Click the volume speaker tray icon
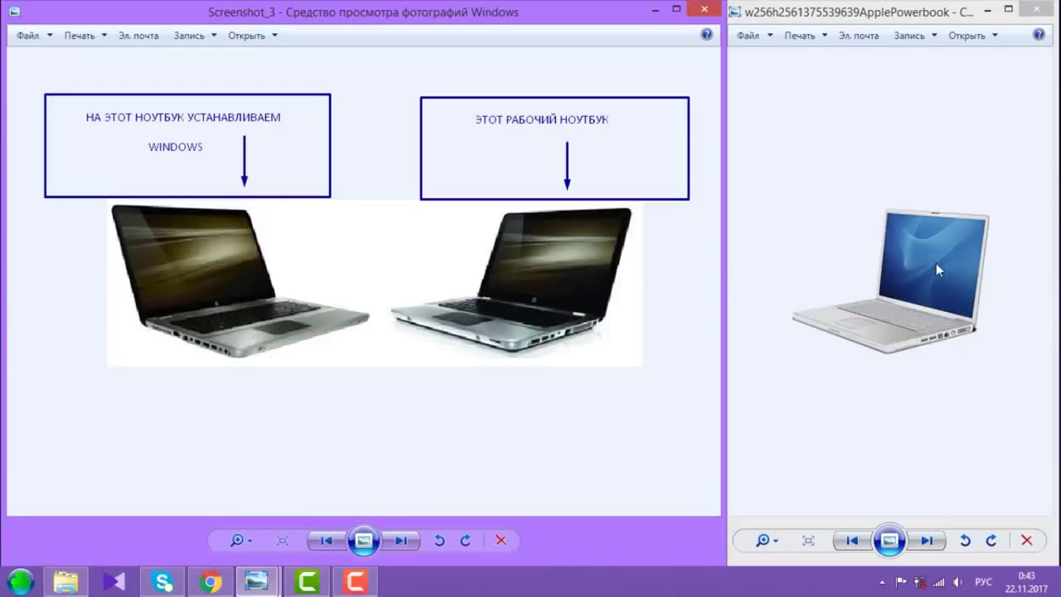 pyautogui.click(x=958, y=582)
